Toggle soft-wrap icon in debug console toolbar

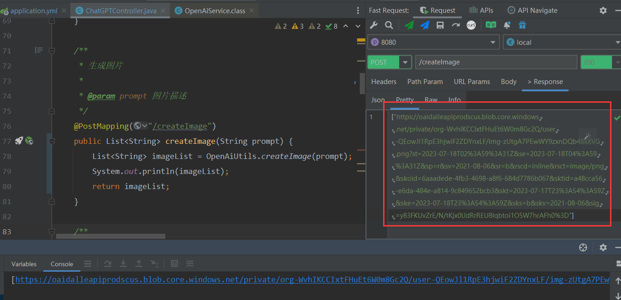point(88,263)
